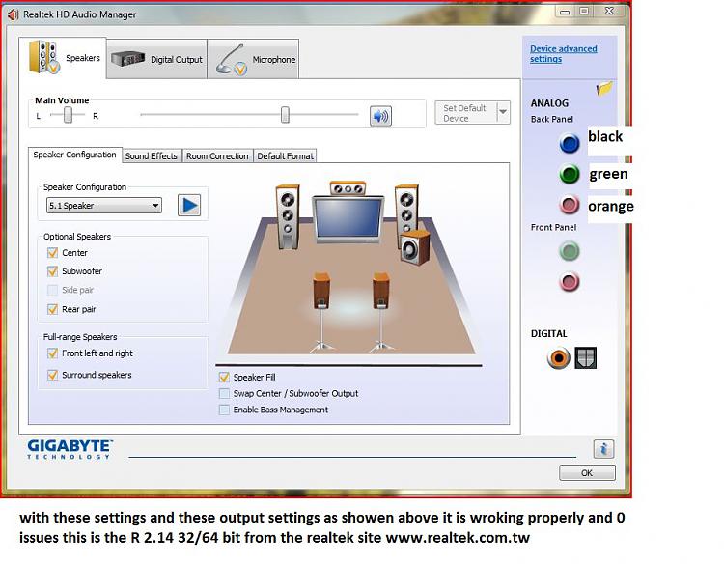
Task: Click the orange coaxial digital jack
Action: point(558,358)
